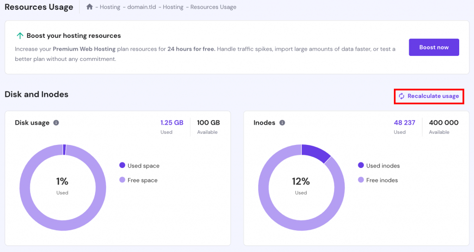This screenshot has height=252, width=474.
Task: Click the Used space legend dot
Action: pos(122,165)
